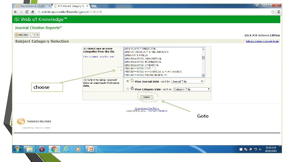The height and width of the screenshot is (162, 289).
Task: Select ENGINEERING, ELECTRICAL & ELECTRONIC category
Action: pyautogui.click(x=153, y=72)
